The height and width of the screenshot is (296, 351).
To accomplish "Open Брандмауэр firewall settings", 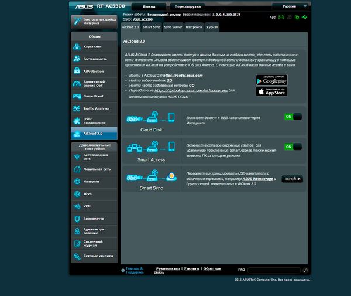I will 94,218.
